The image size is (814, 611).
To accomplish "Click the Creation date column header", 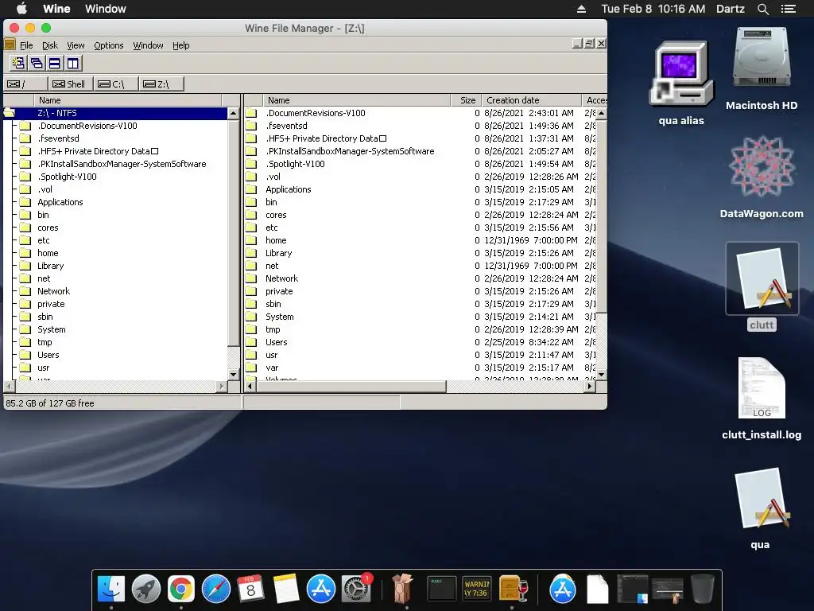I will pos(532,100).
